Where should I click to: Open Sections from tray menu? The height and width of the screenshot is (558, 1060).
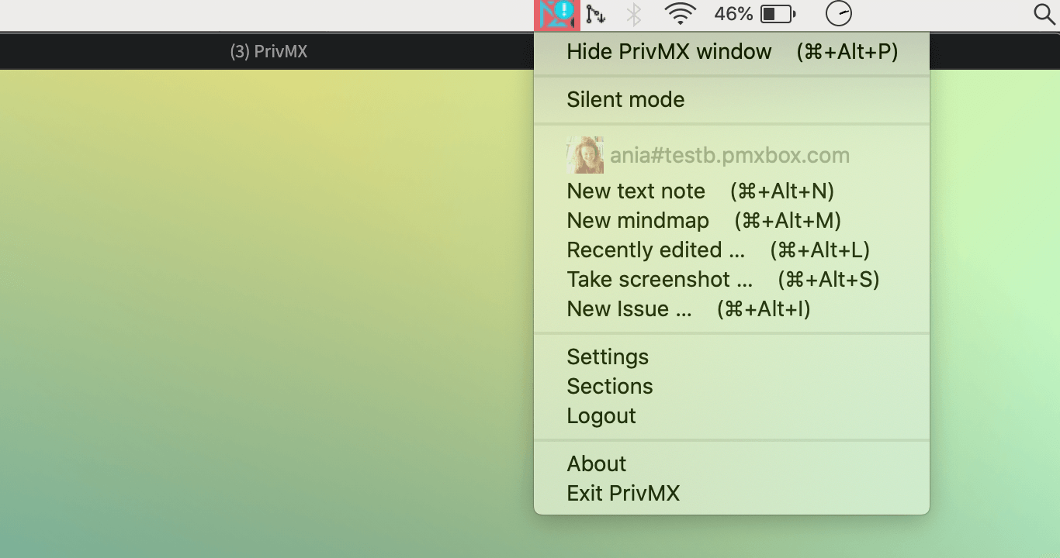click(x=732, y=387)
